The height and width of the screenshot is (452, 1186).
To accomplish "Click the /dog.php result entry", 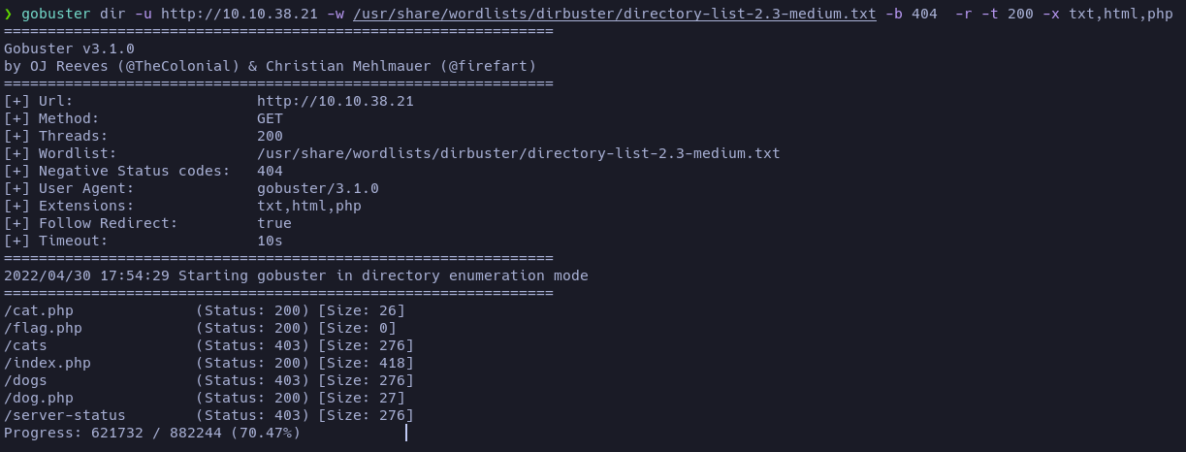I will pos(205,398).
